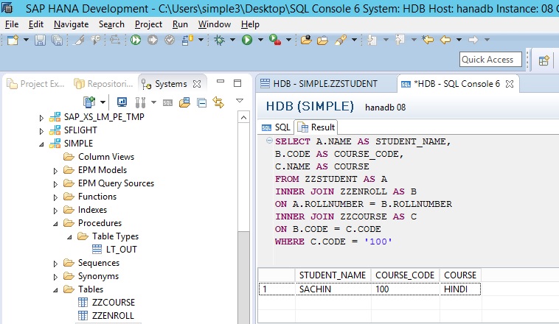Click the SACHIN cell in results
Viewport: 559px width, 324px height.
[333, 289]
